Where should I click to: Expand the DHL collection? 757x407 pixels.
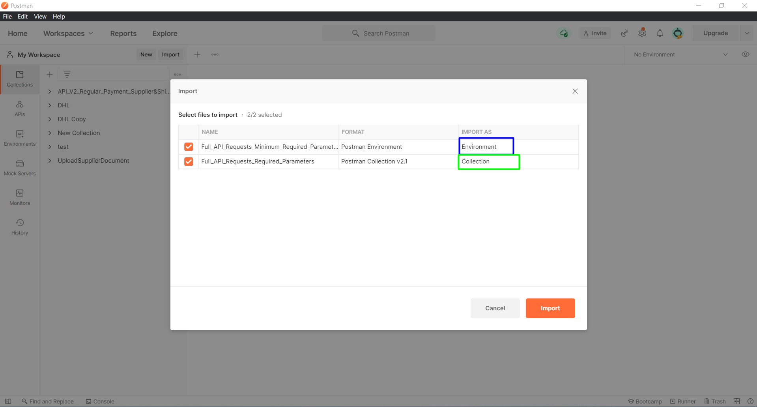50,105
